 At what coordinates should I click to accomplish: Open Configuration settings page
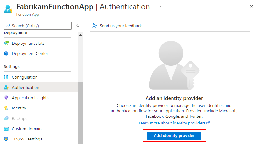pos(25,77)
